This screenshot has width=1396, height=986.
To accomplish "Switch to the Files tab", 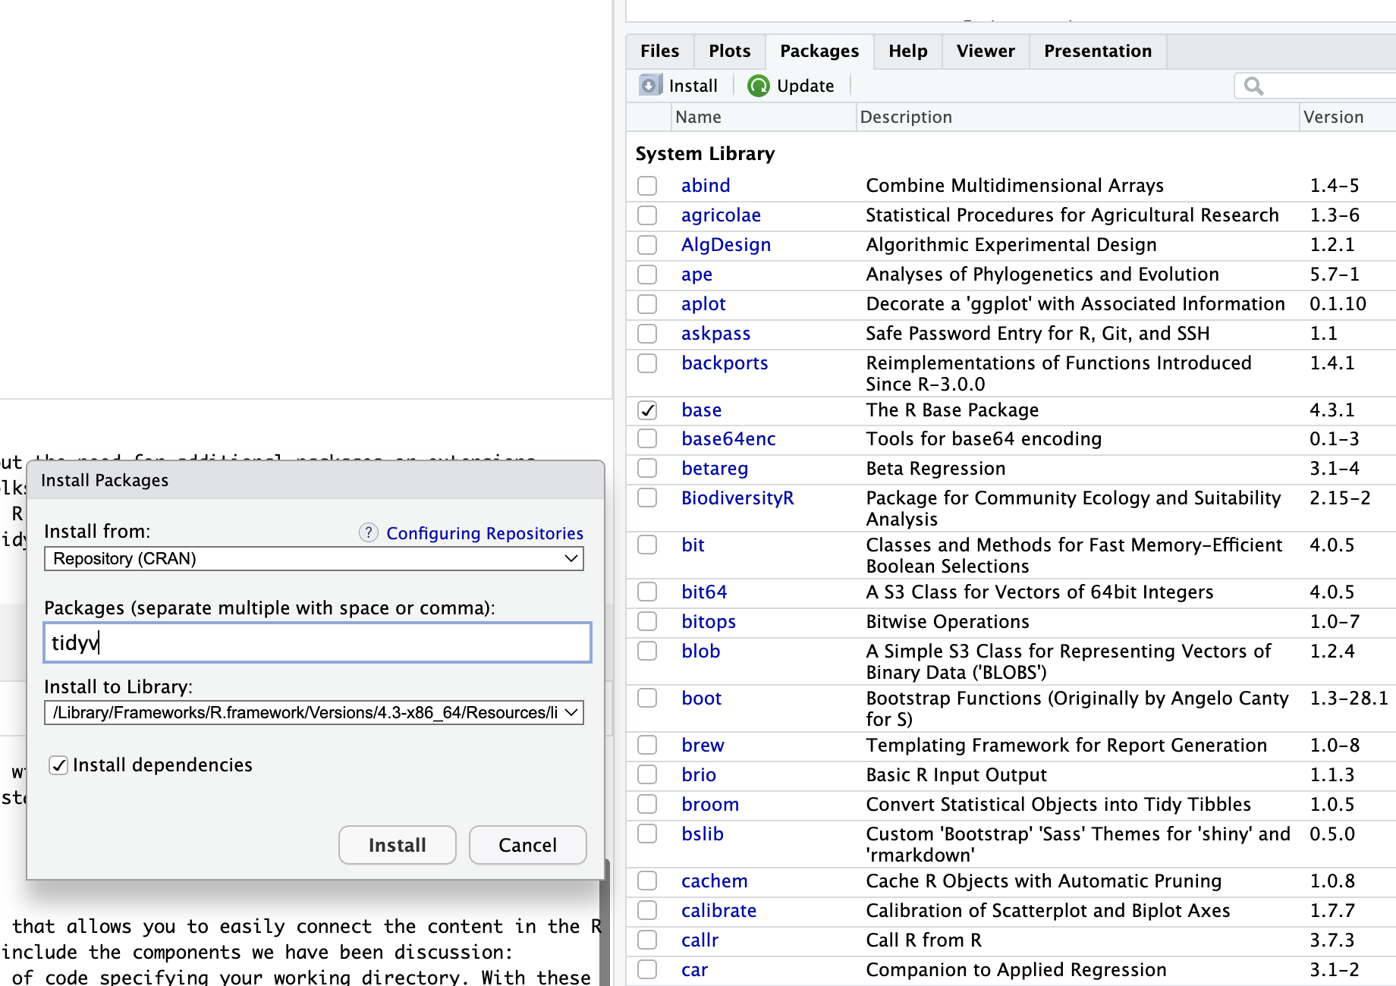I will pyautogui.click(x=659, y=51).
